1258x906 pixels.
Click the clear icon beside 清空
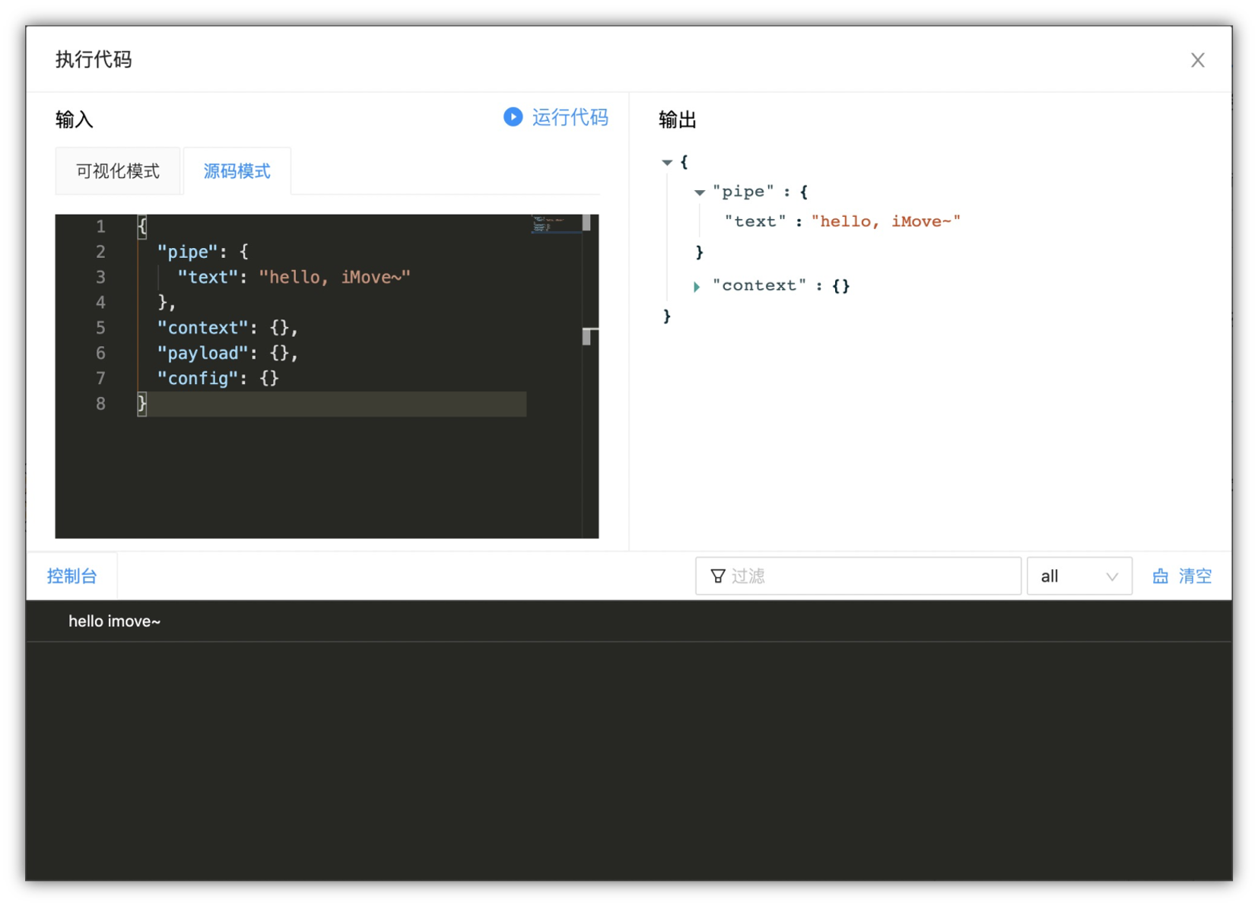(x=1160, y=577)
